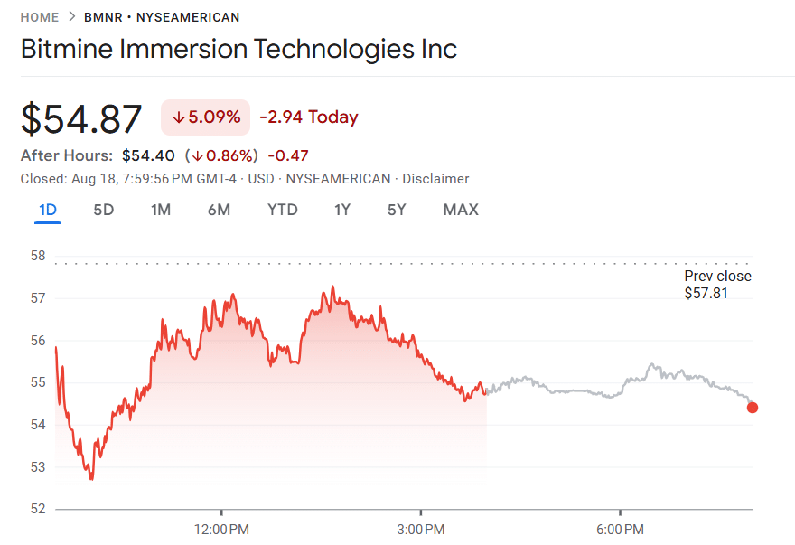Click the main $54.87 price
Screen dimensions: 795x545
click(x=82, y=119)
